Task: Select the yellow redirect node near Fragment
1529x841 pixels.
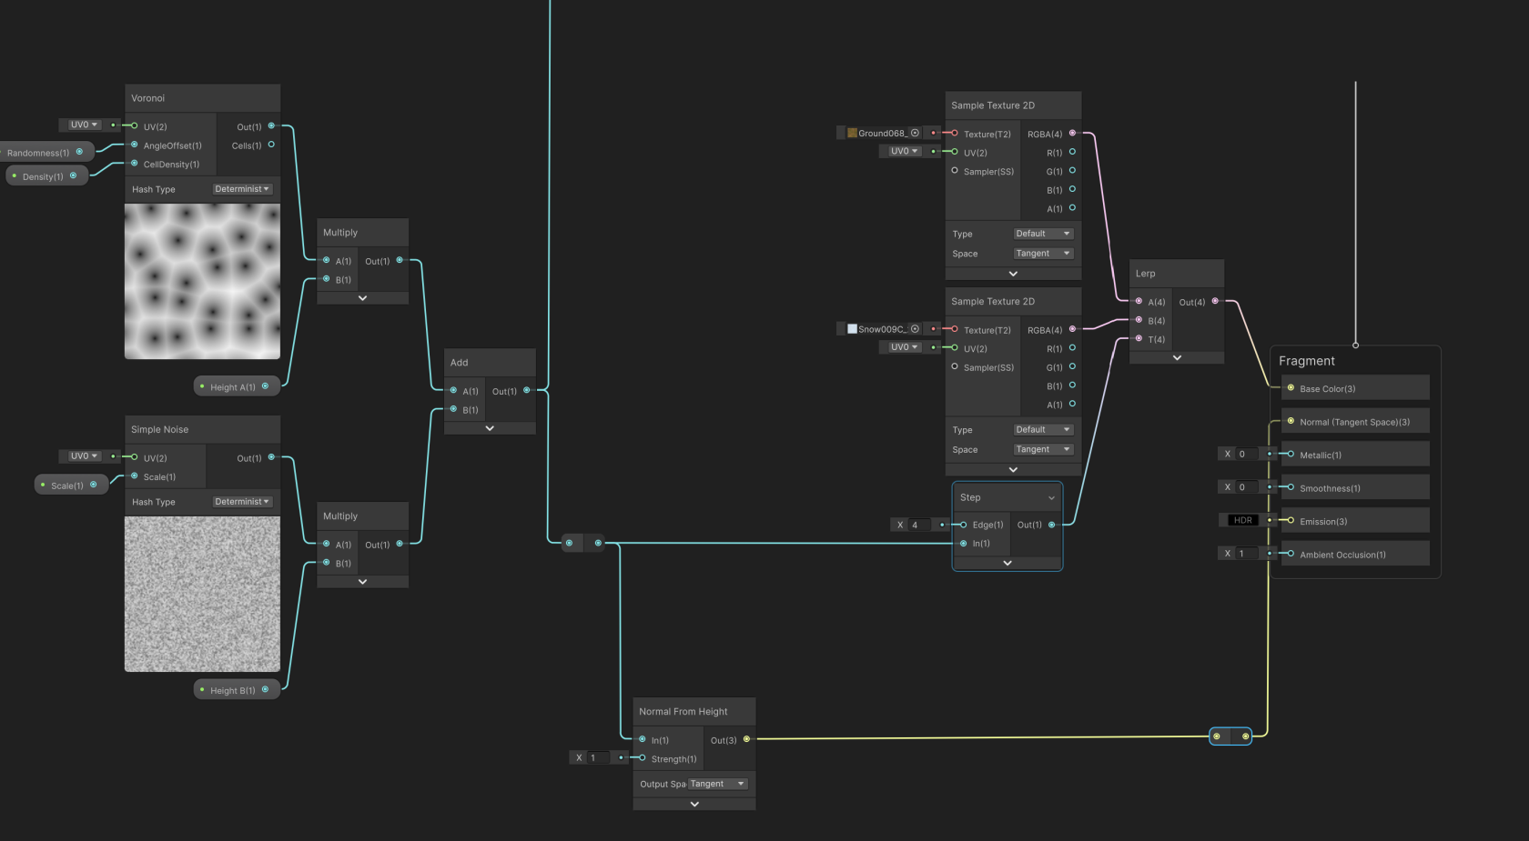Action: 1230,736
